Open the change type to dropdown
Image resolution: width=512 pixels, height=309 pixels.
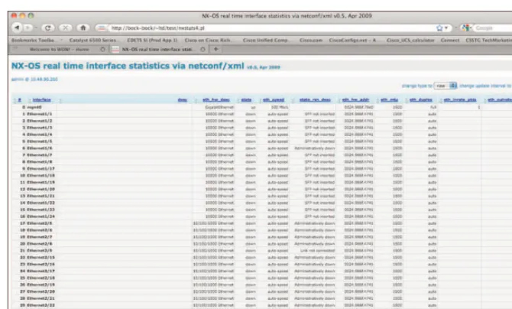[x=445, y=86]
